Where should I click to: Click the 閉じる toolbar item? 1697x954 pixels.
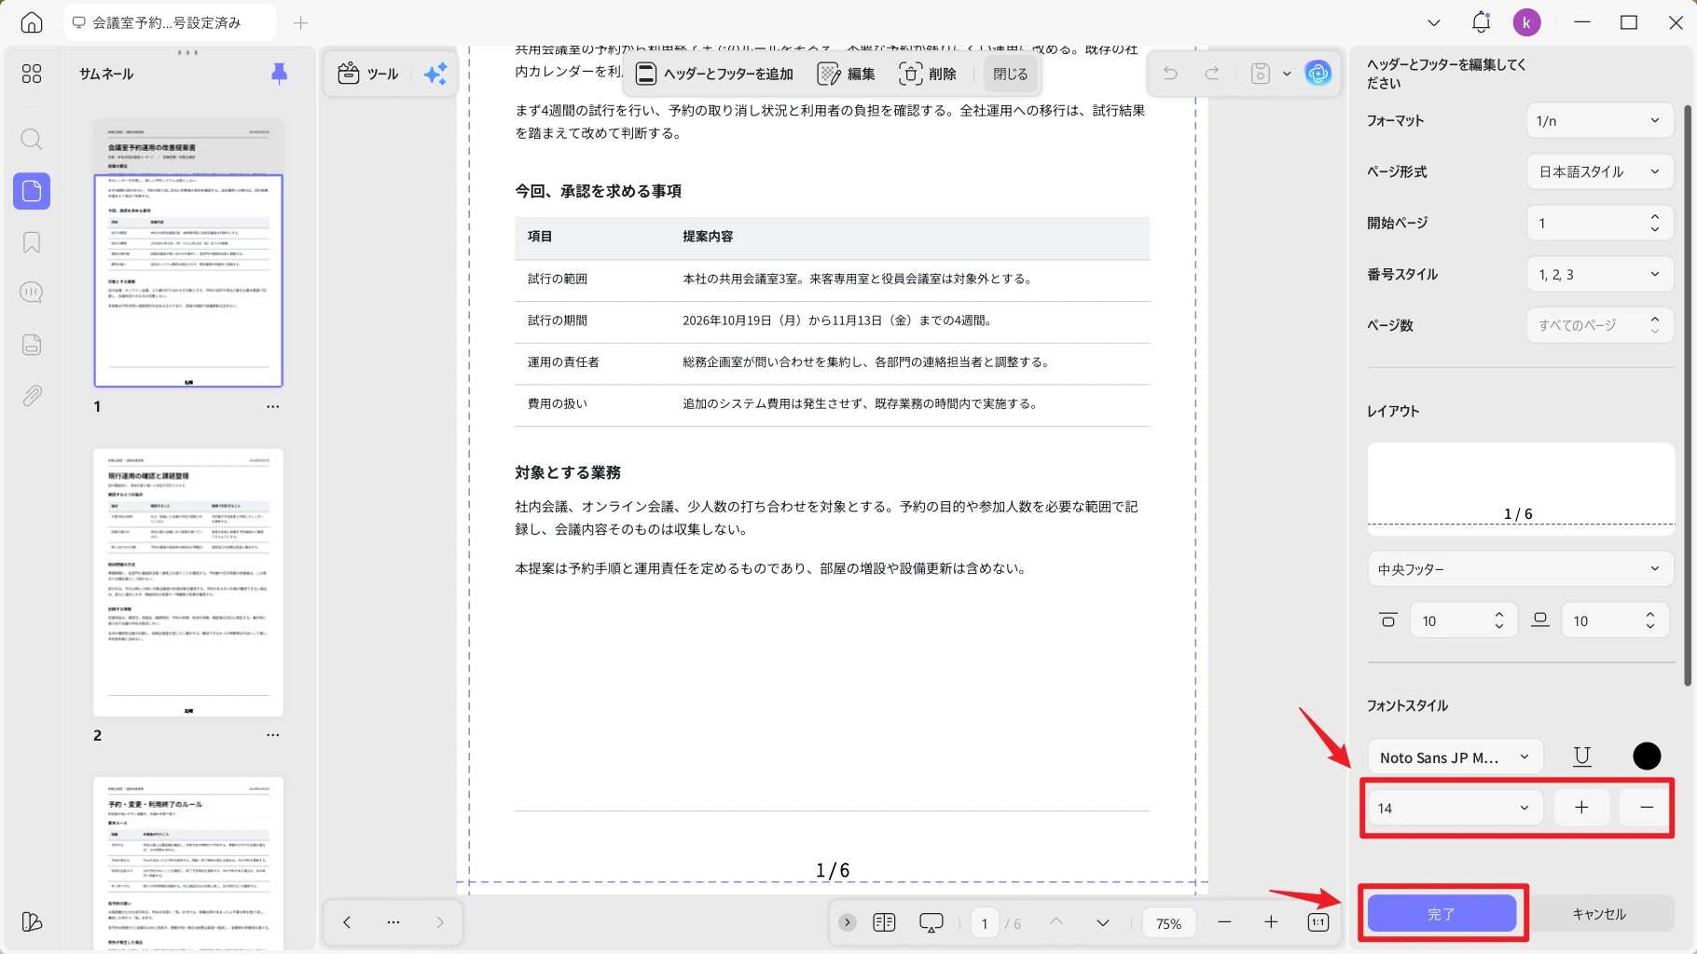1011,74
